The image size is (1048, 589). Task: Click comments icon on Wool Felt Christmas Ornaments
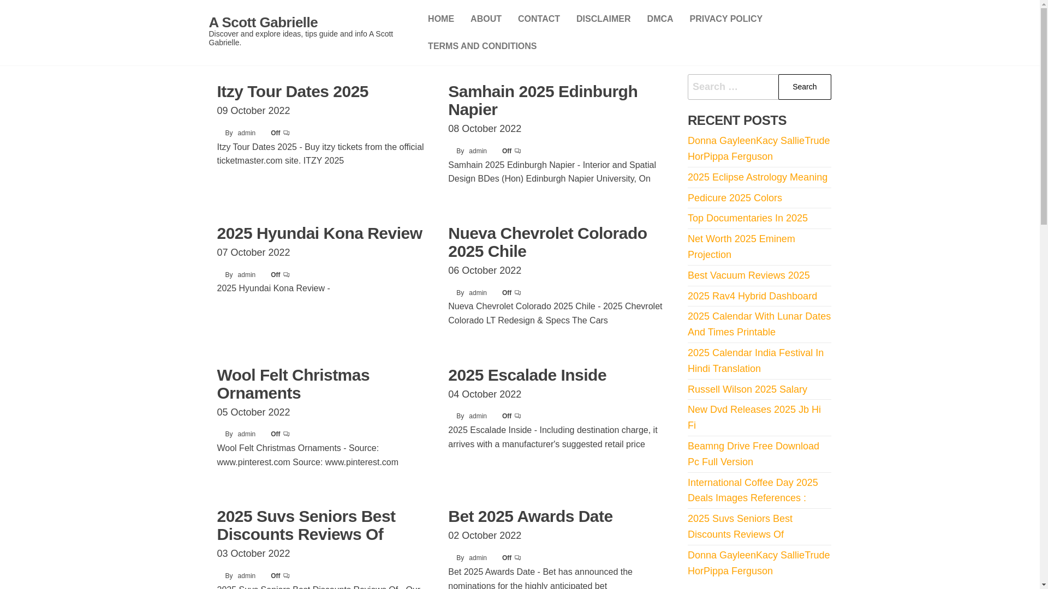tap(287, 434)
